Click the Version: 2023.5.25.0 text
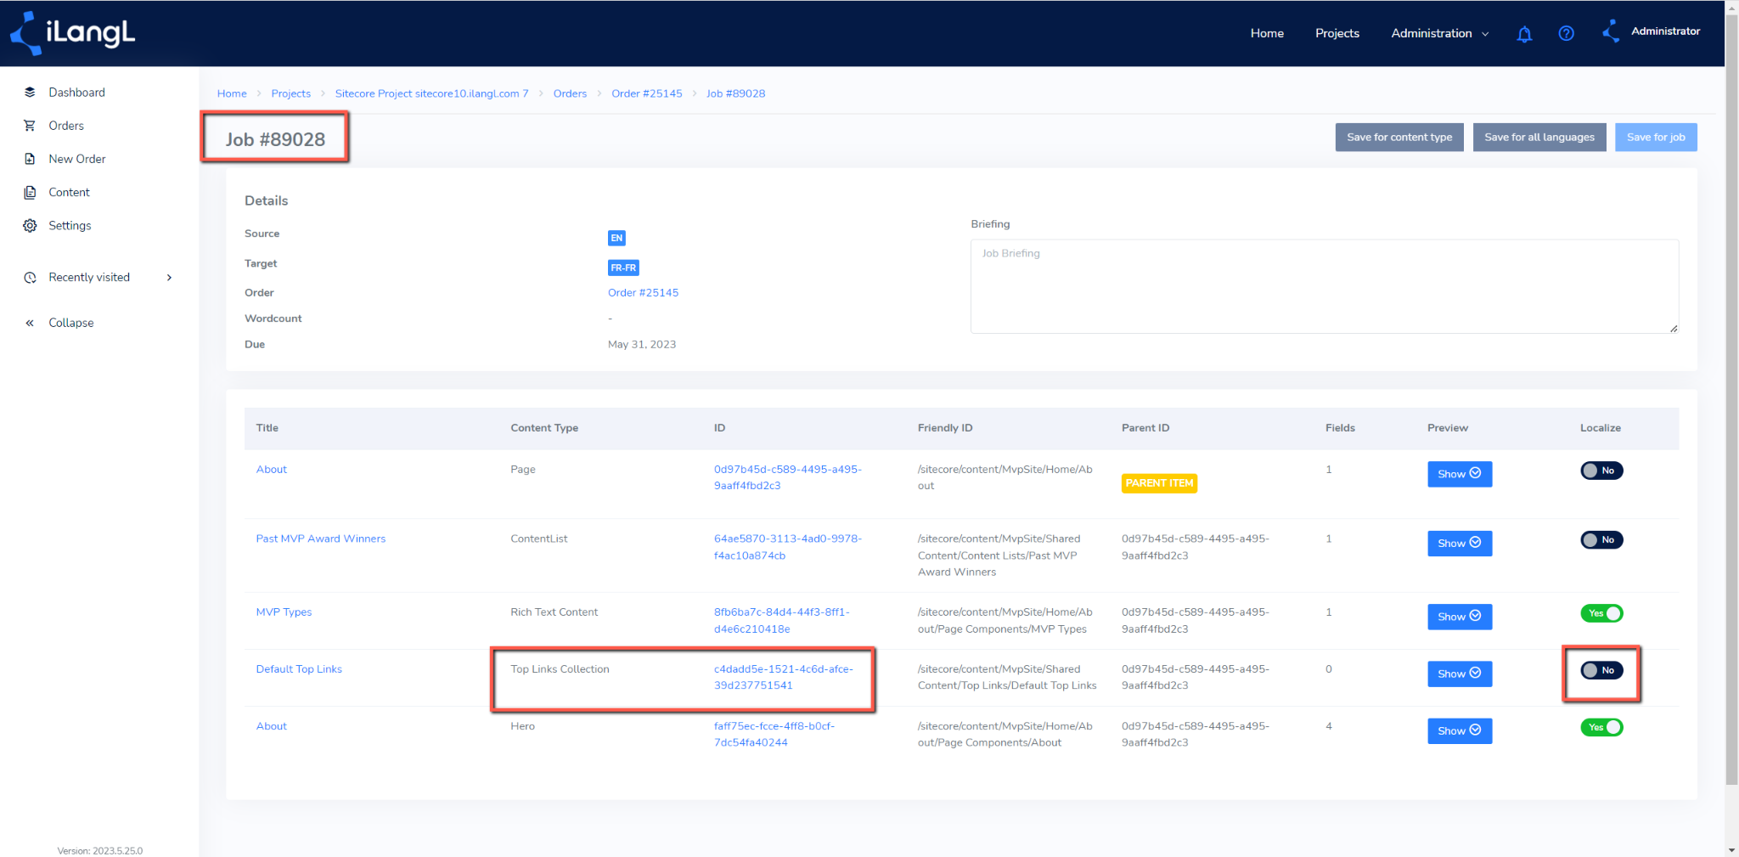The height and width of the screenshot is (857, 1739). 100,850
